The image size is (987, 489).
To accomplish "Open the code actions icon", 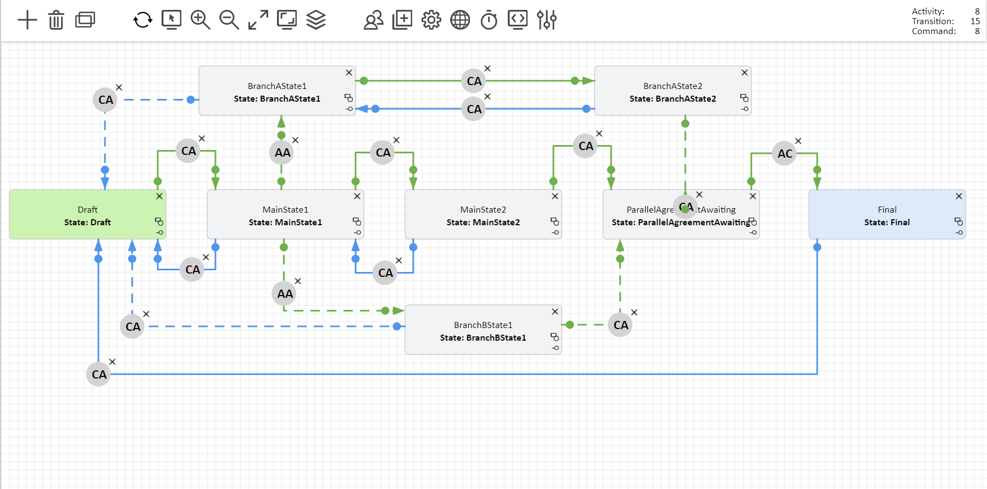I will [518, 20].
